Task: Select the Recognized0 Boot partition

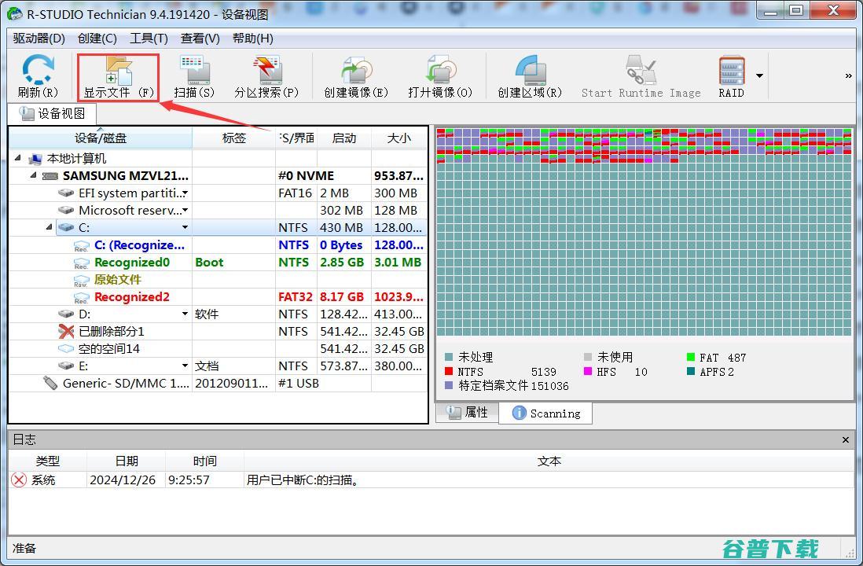Action: click(x=132, y=262)
